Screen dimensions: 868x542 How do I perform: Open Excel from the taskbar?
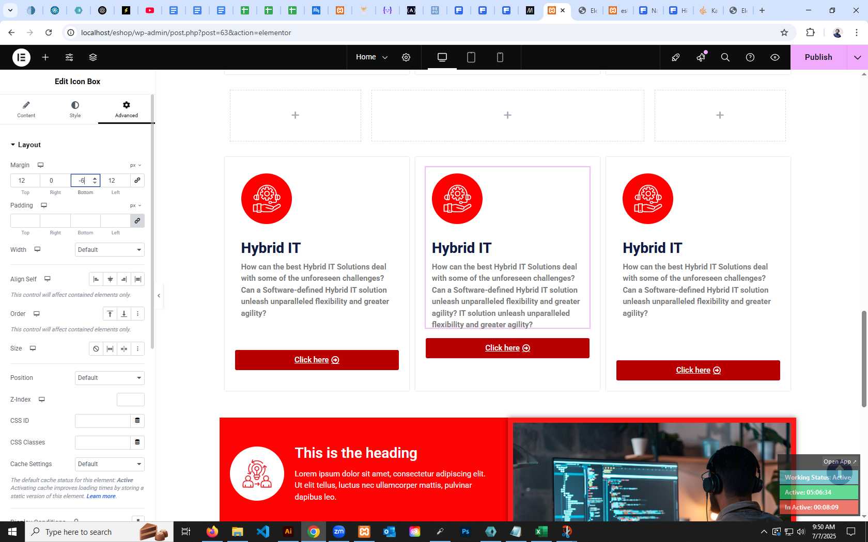(x=541, y=532)
